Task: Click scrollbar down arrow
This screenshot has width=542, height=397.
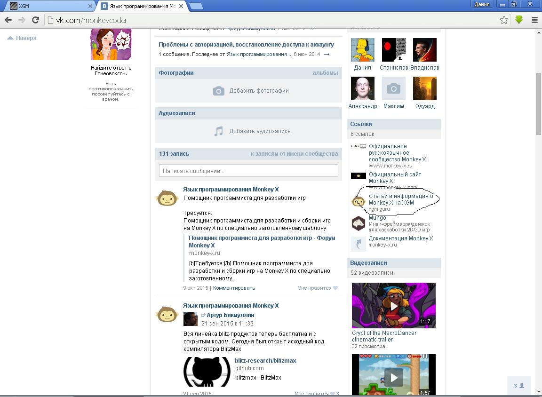Action: coord(539,392)
